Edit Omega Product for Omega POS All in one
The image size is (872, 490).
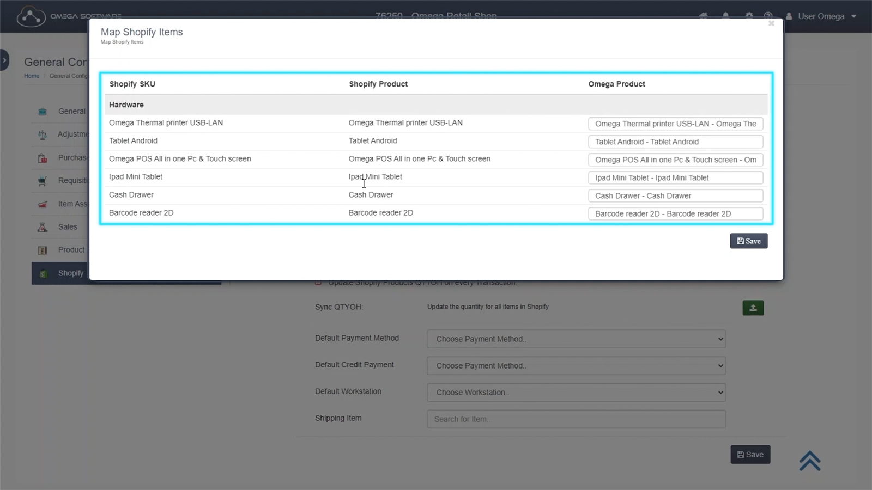676,160
